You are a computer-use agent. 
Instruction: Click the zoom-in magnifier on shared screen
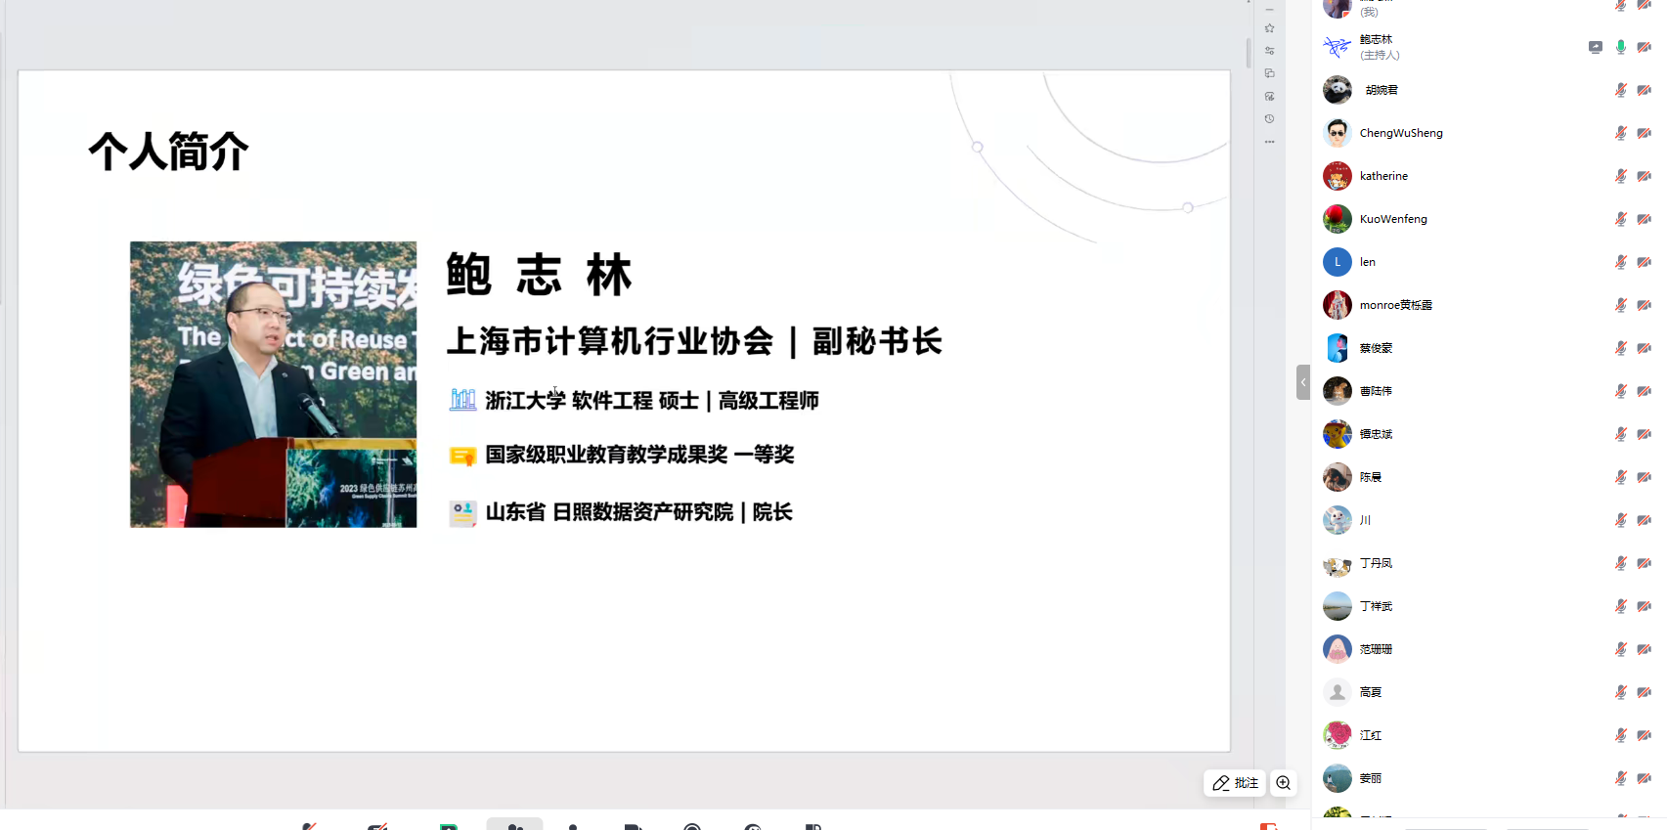coord(1283,783)
